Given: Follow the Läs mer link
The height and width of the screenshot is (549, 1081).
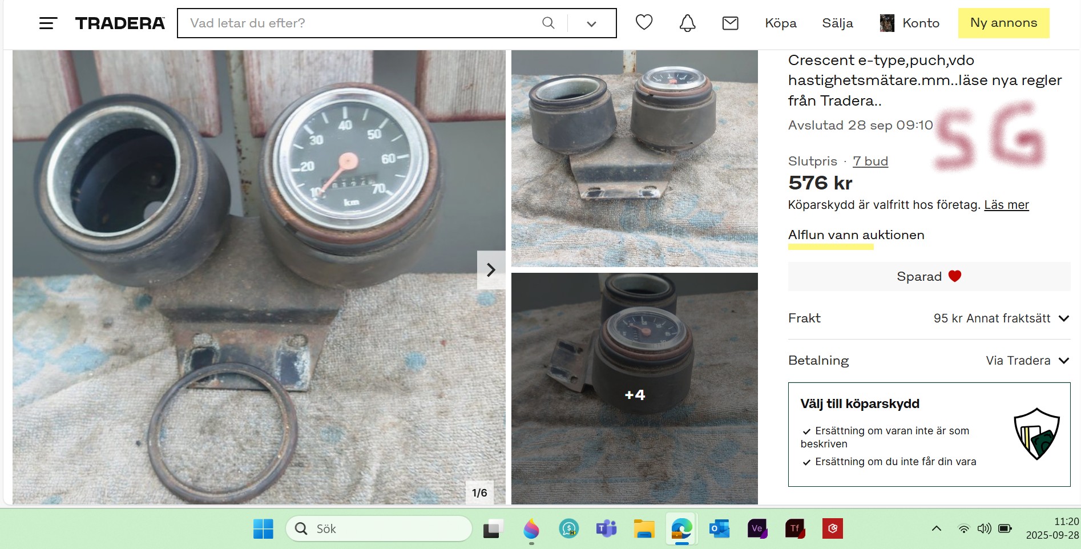Looking at the screenshot, I should [1006, 205].
